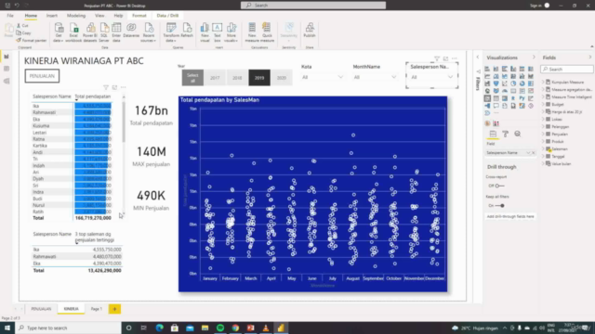This screenshot has height=334, width=595.
Task: Open the Excel workbook data source
Action: point(73,32)
